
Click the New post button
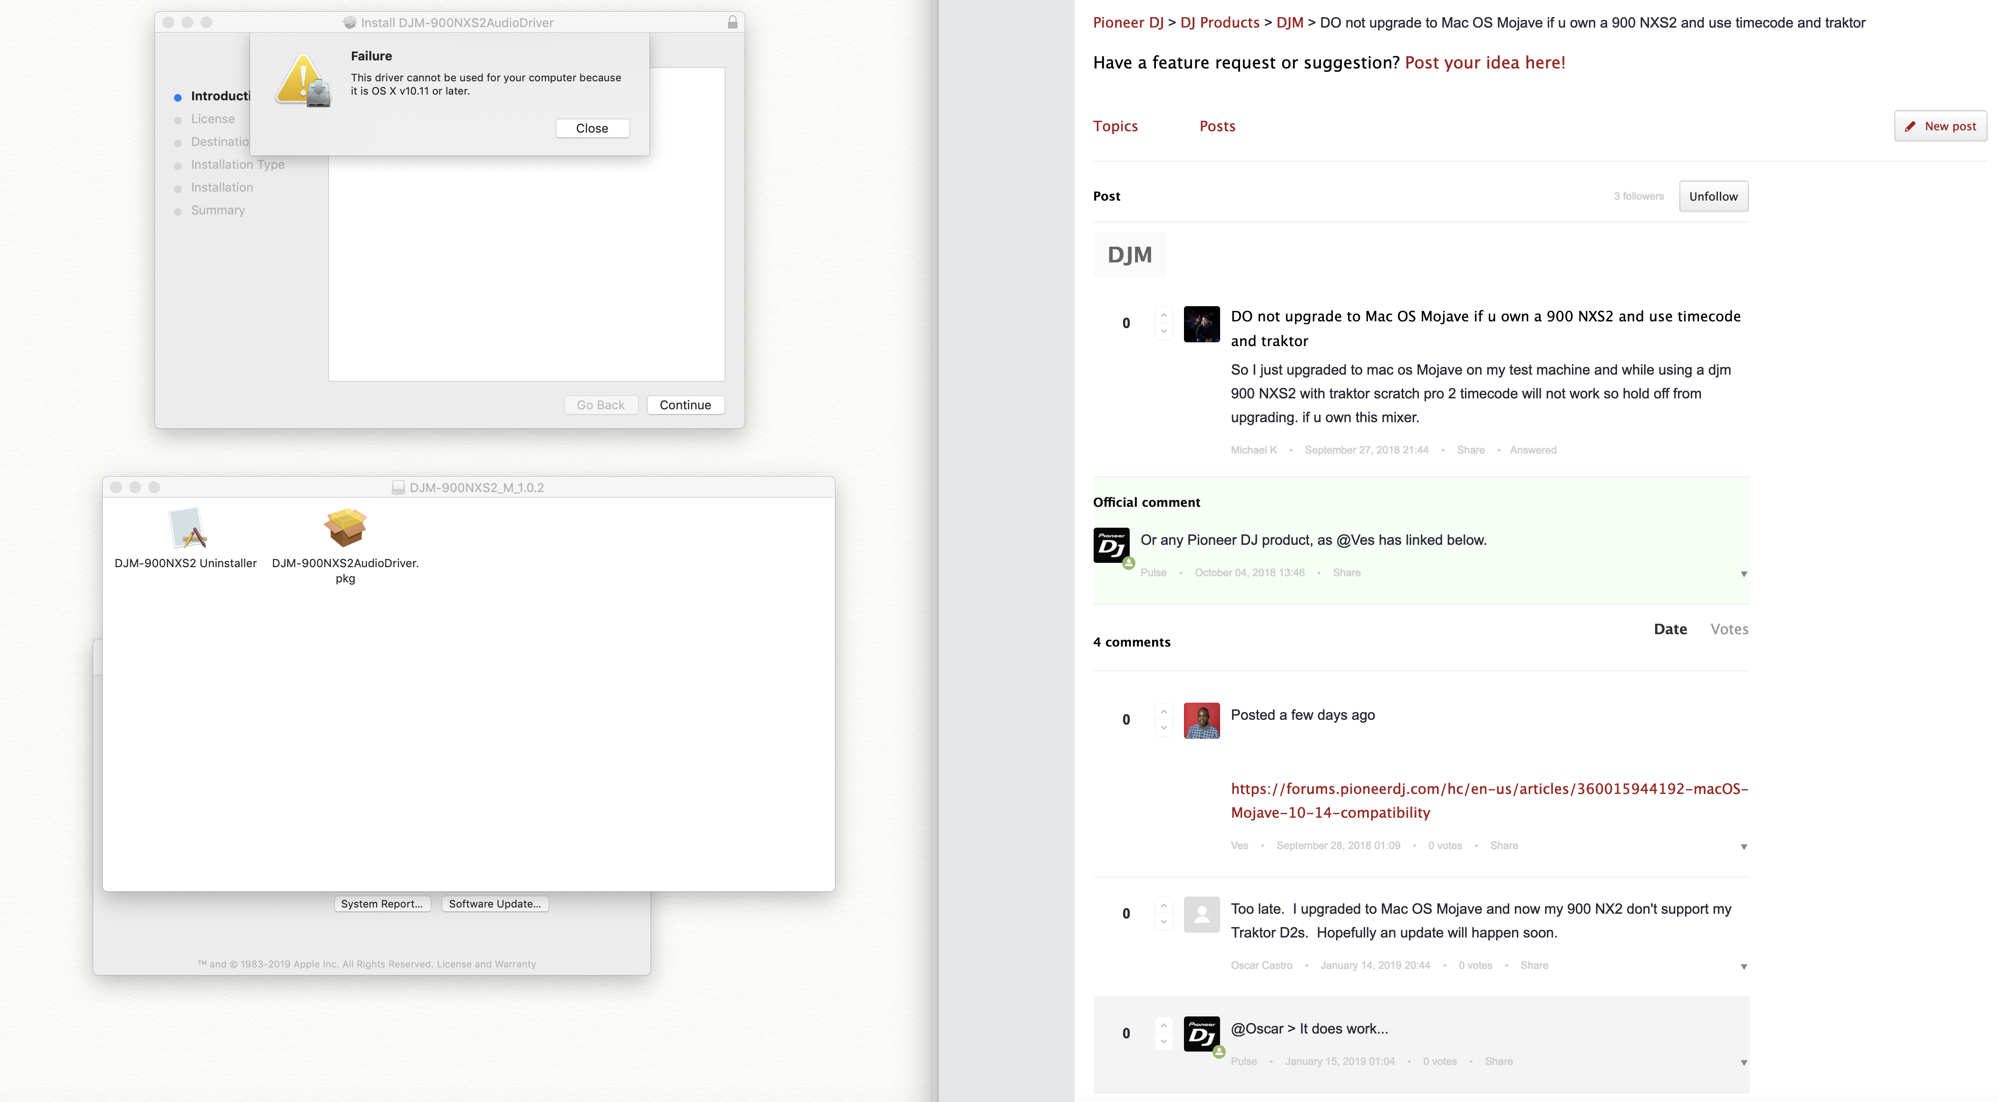tap(1940, 126)
